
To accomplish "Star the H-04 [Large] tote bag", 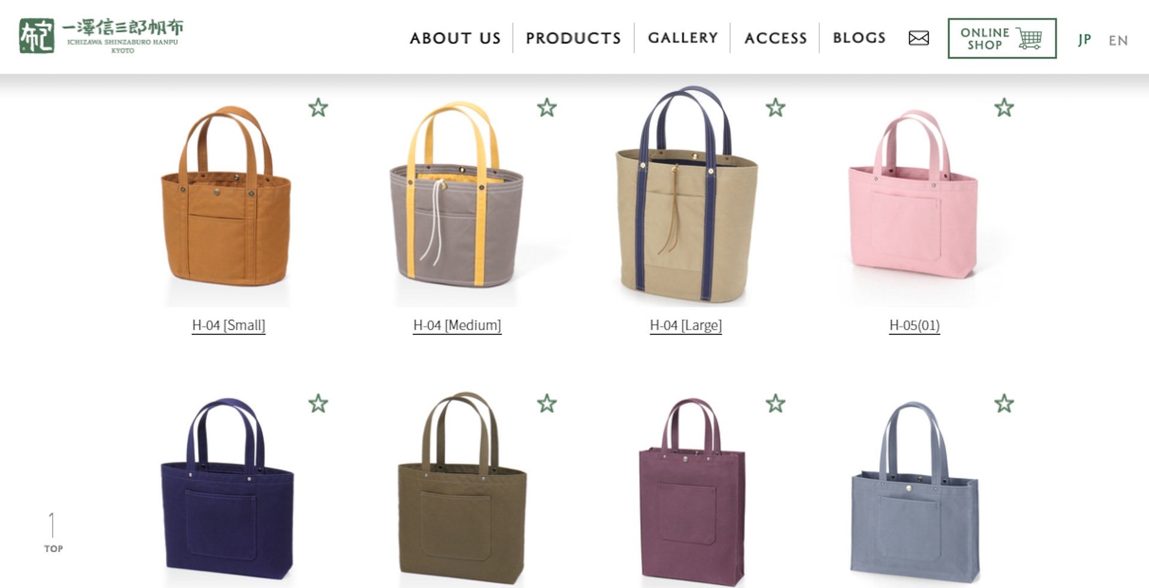I will (x=776, y=108).
